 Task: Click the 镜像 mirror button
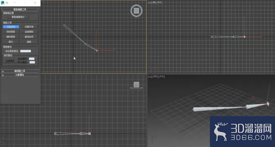[29, 42]
